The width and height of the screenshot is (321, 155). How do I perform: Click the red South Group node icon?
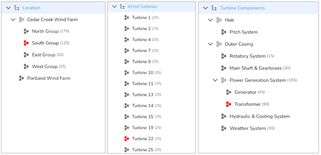(26, 43)
